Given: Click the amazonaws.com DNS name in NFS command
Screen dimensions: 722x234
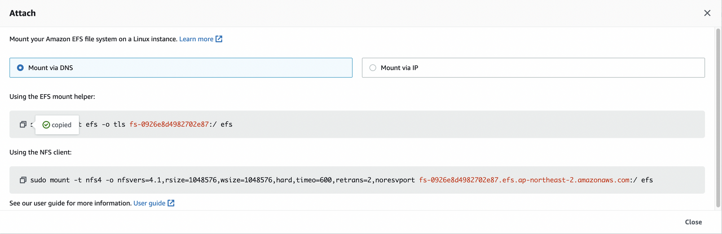Looking at the screenshot, I should click(x=525, y=180).
